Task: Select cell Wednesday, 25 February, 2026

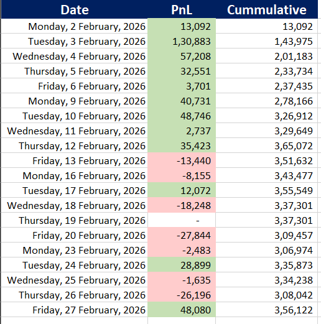Action: pyautogui.click(x=75, y=280)
